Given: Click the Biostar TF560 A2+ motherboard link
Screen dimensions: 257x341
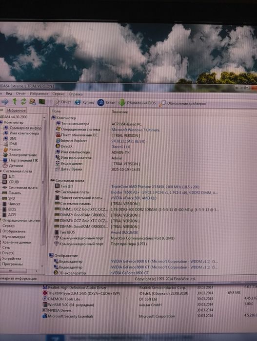Looking at the screenshot, I should 164,192.
